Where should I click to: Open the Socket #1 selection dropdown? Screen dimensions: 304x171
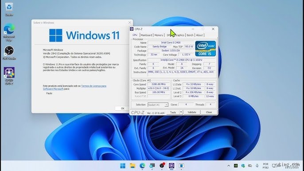(x=158, y=105)
